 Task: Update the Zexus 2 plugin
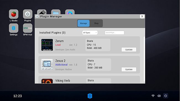click(129, 69)
